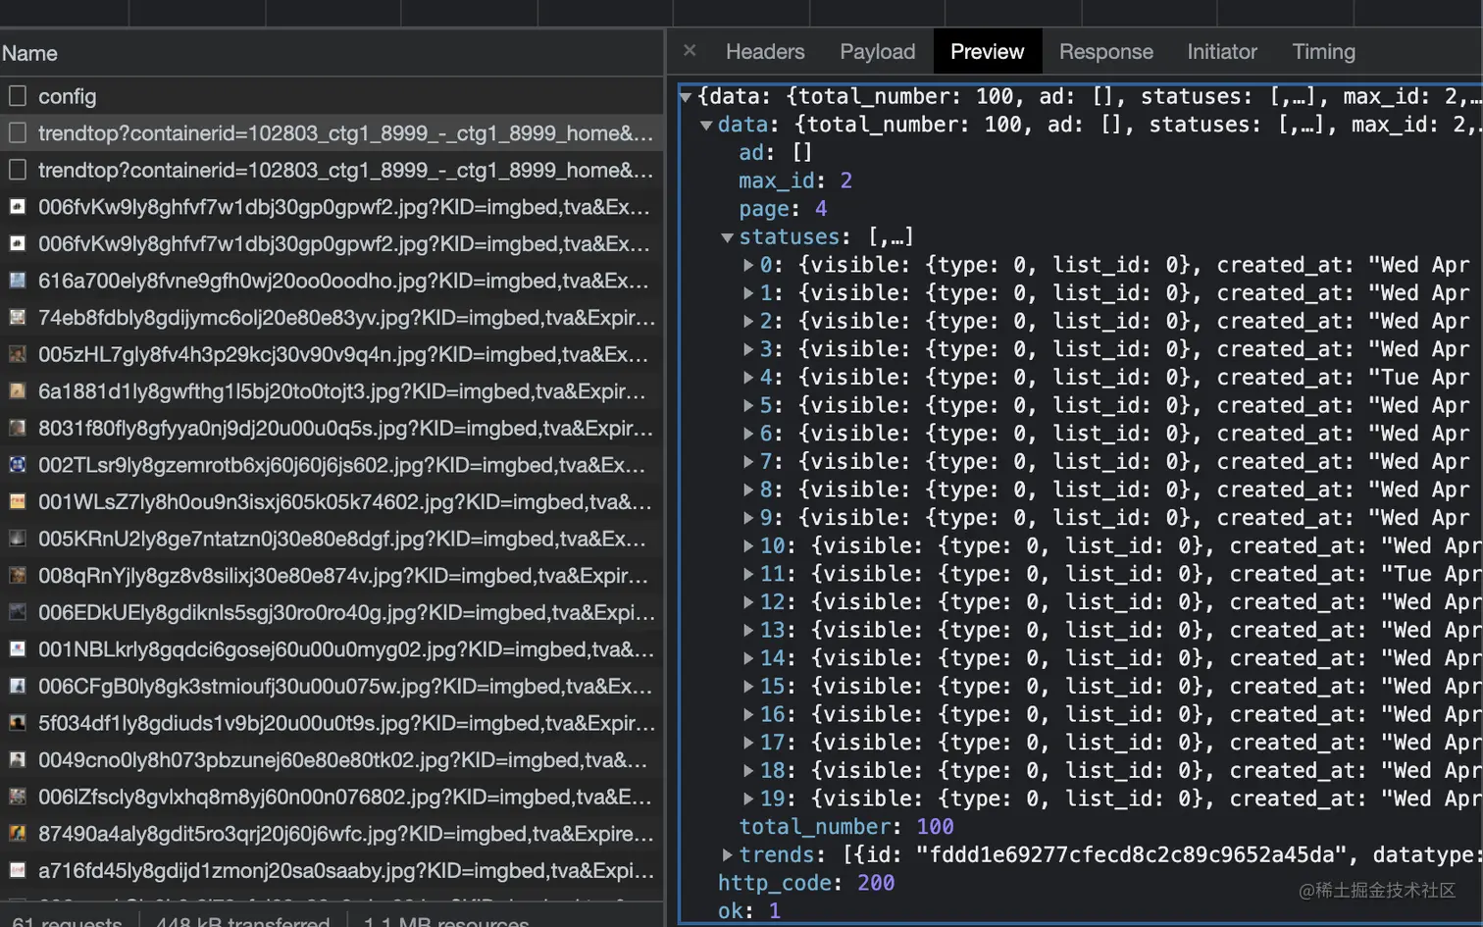
Task: Click the standalone "max_id: 2" property line
Action: coord(795,181)
